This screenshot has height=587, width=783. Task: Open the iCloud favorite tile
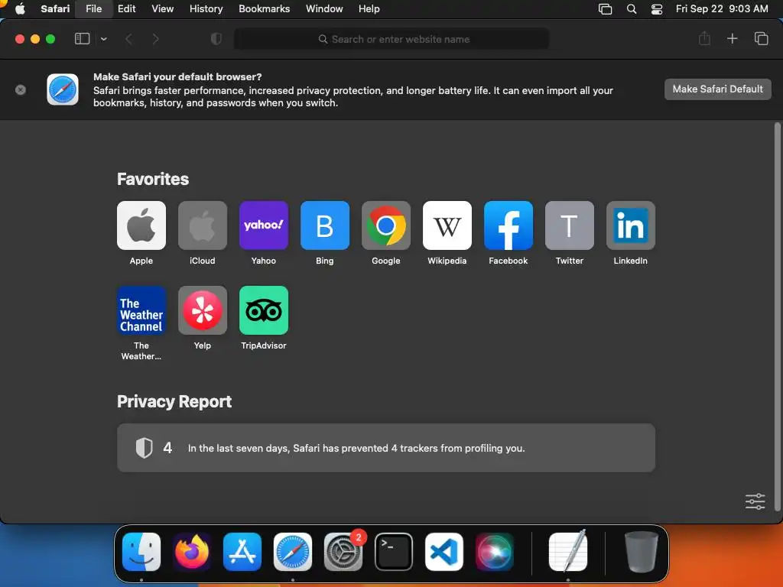[202, 225]
